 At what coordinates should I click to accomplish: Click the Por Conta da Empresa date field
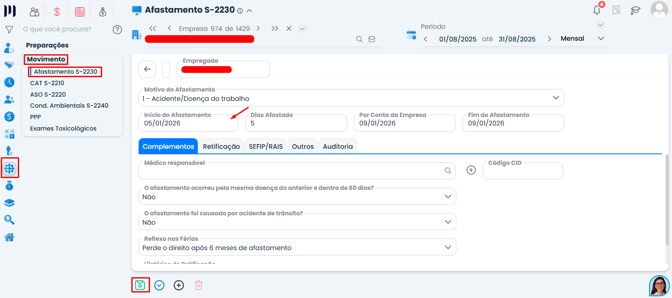405,123
